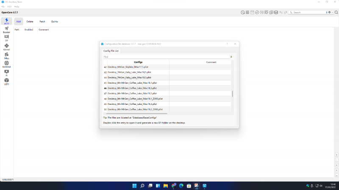
Task: Click the undo arrow icon
Action: click(281, 13)
